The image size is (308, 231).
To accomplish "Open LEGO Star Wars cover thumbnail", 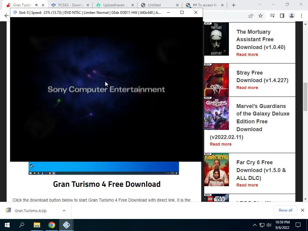I will click(217, 198).
